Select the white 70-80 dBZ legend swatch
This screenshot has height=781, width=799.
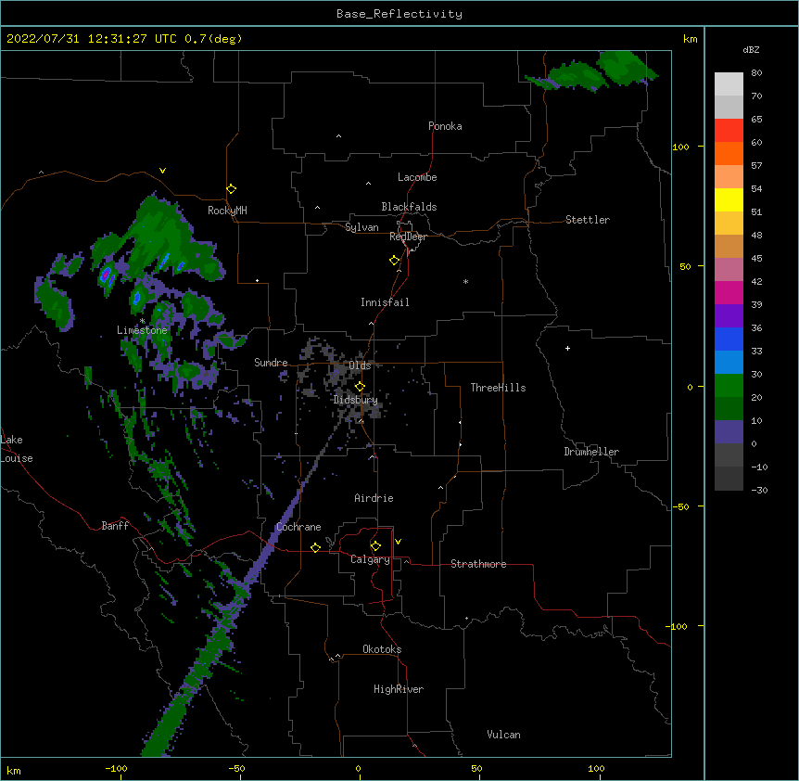pos(729,84)
